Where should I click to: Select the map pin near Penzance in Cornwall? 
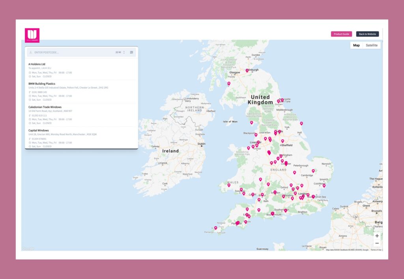(x=216, y=228)
